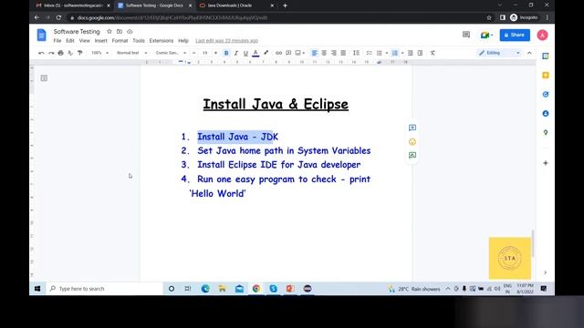The image size is (584, 328).
Task: Insert a checklist
Action: click(369, 53)
